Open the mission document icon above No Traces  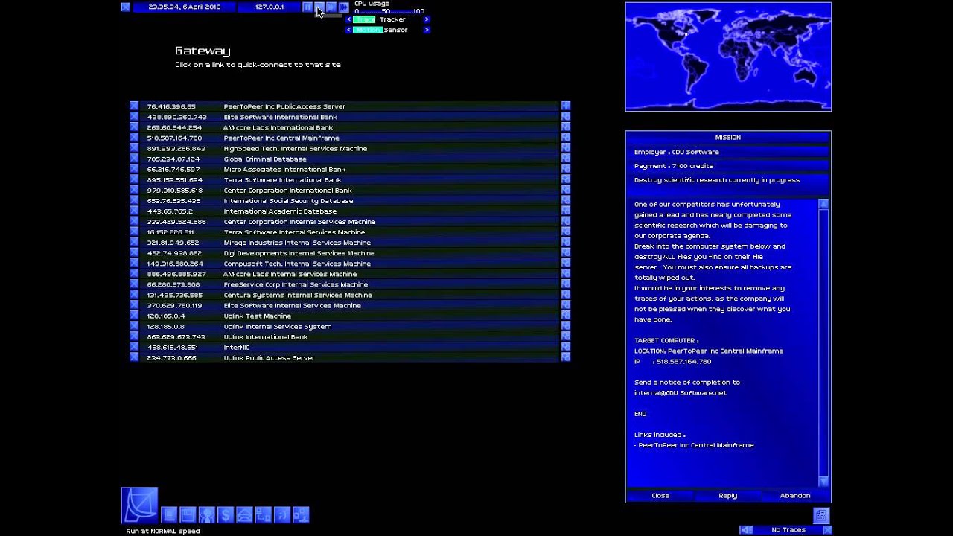tap(821, 515)
